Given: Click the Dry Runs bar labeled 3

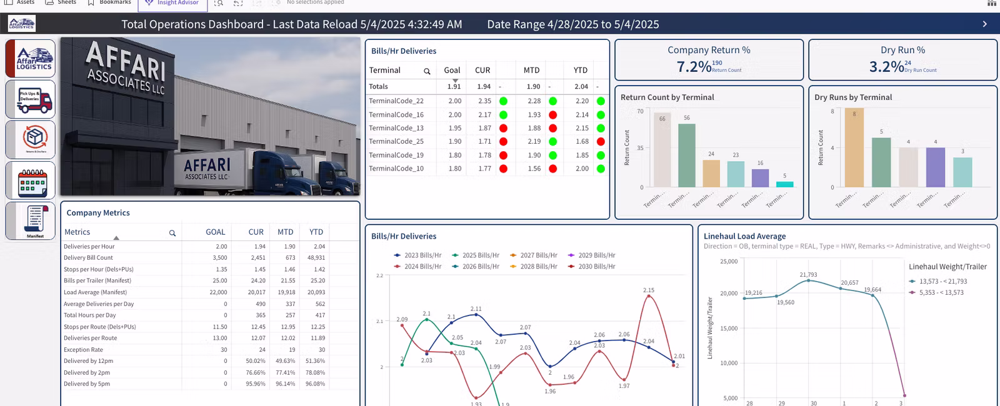Looking at the screenshot, I should (x=962, y=172).
